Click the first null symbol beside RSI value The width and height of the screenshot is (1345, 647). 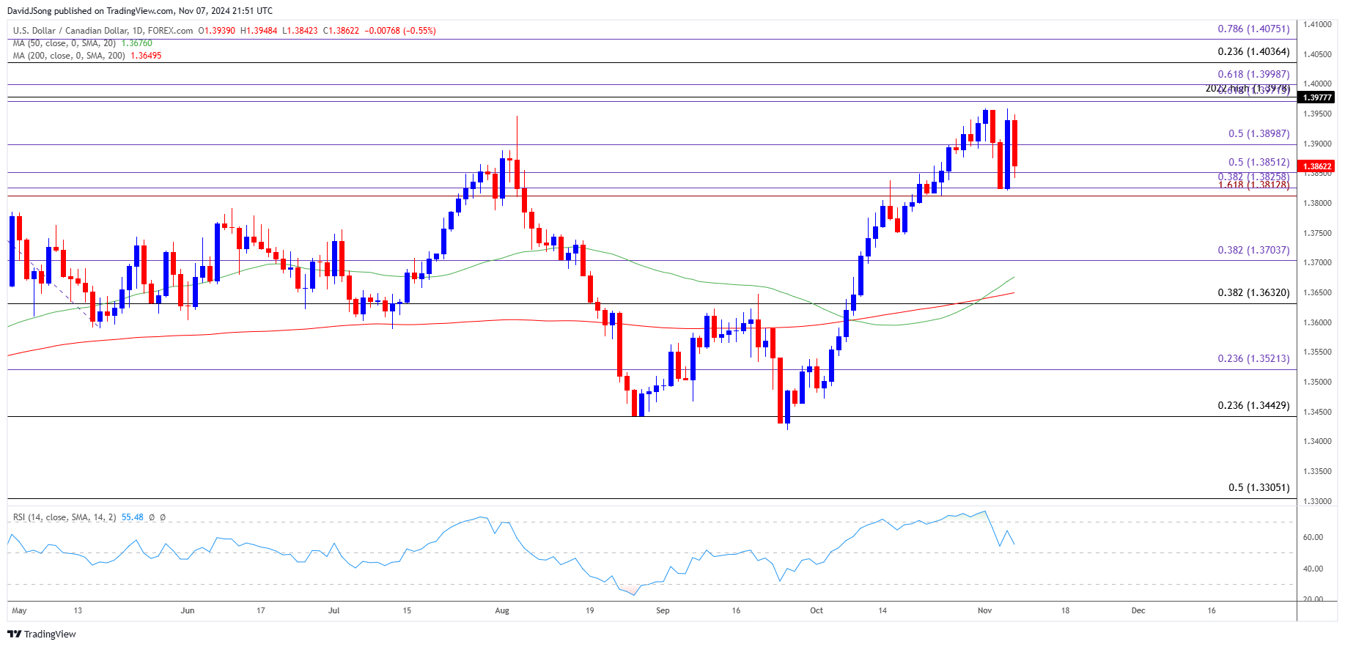pyautogui.click(x=152, y=517)
